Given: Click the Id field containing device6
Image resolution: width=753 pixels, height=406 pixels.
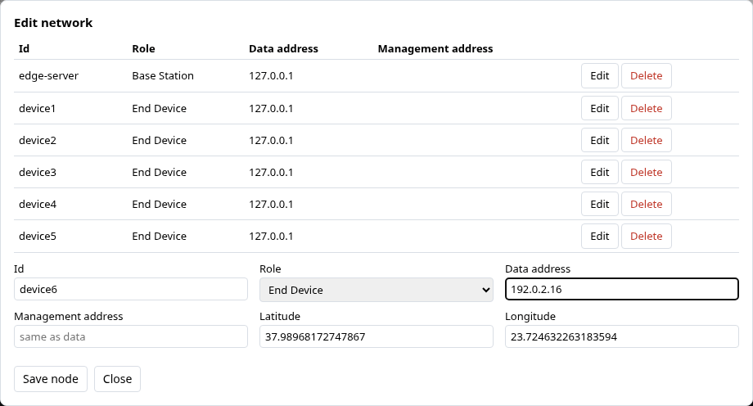Looking at the screenshot, I should click(x=131, y=289).
